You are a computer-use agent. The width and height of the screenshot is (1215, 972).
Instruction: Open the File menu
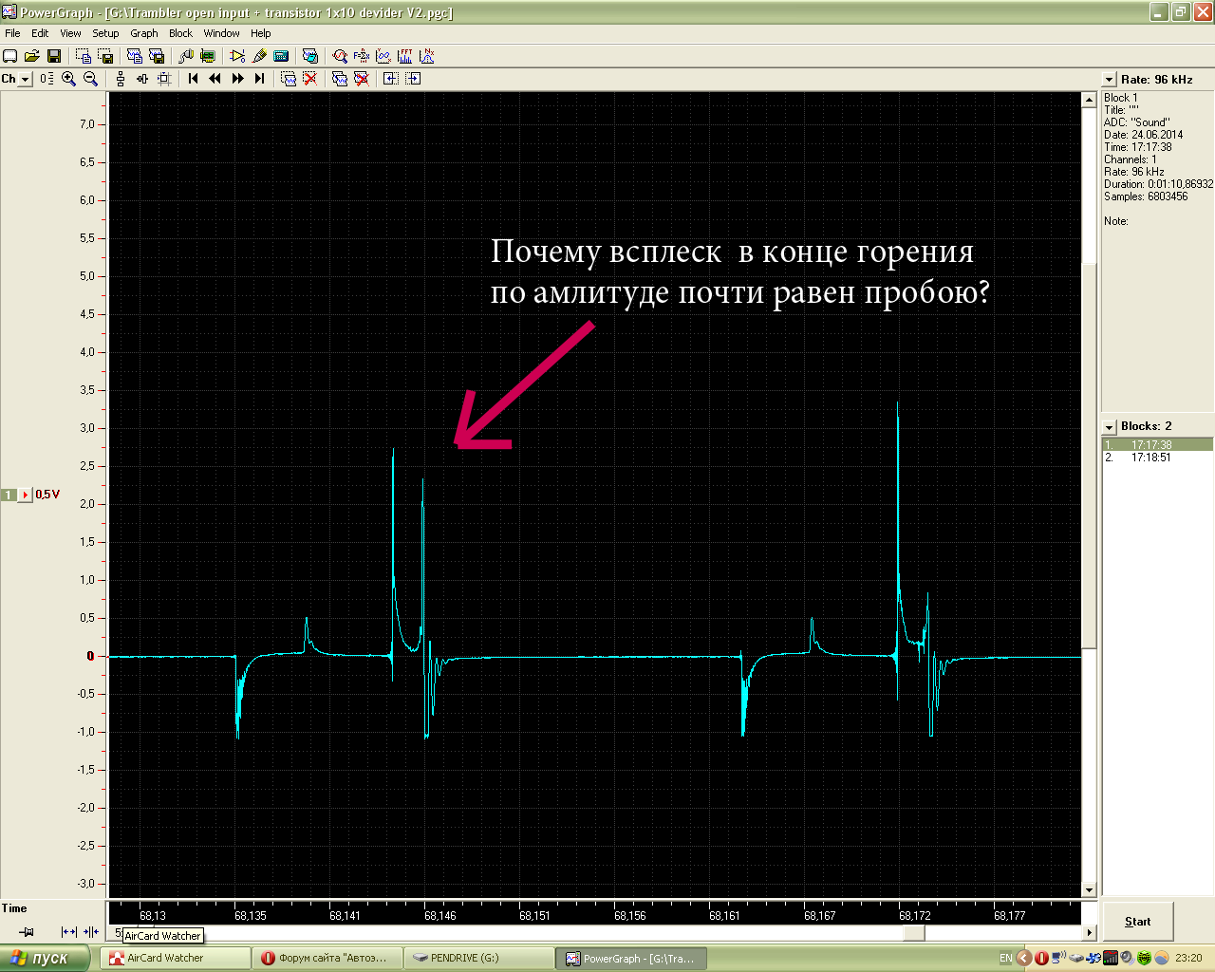(12, 33)
